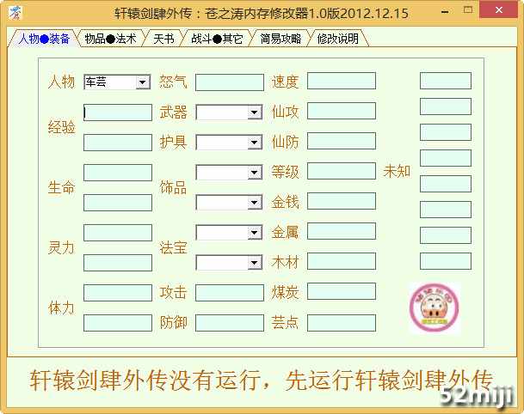Go to the 简易攻略 tab
The image size is (524, 414).
pos(280,39)
